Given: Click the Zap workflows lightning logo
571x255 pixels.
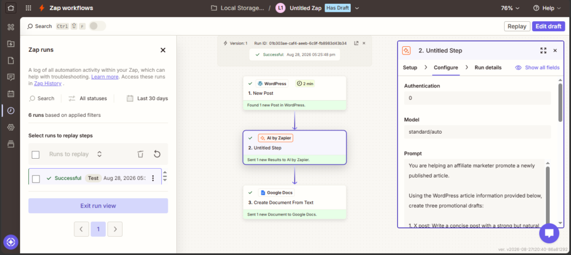Looking at the screenshot, I should (x=42, y=8).
